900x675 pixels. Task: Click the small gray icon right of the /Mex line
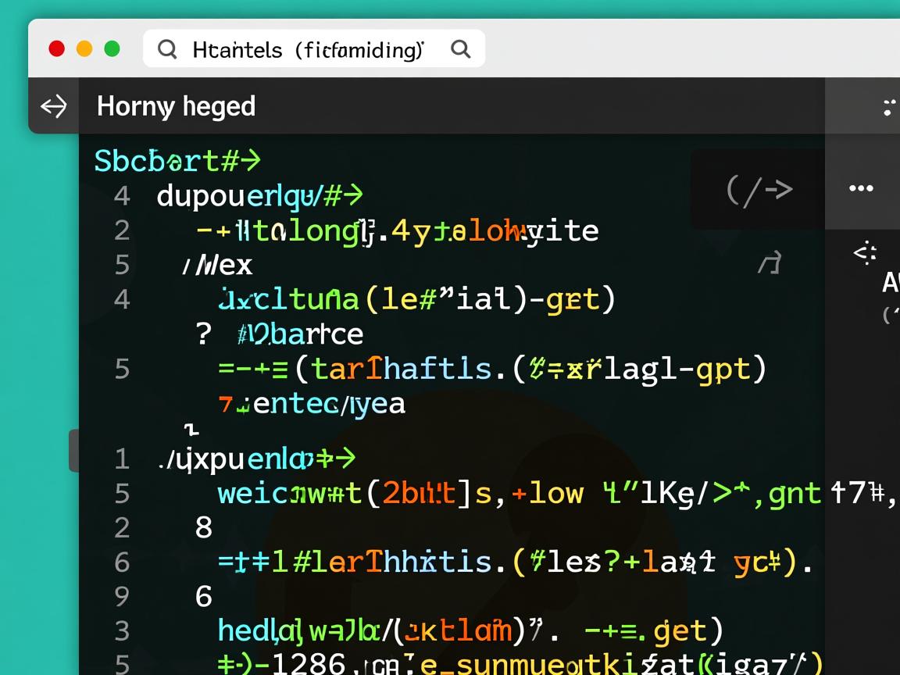770,264
